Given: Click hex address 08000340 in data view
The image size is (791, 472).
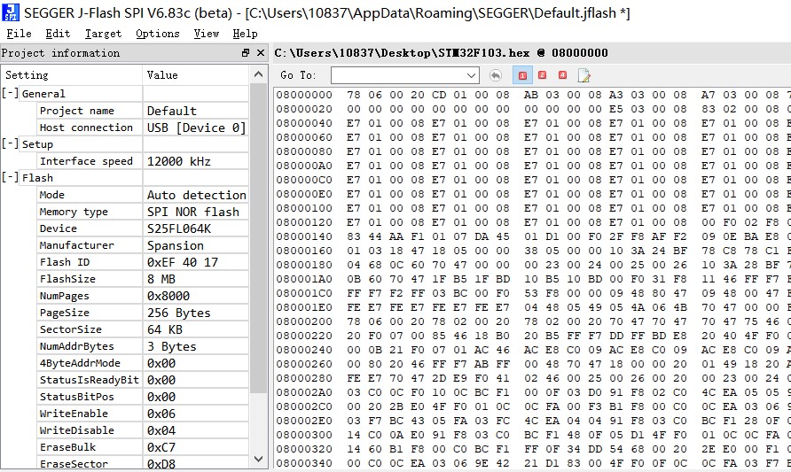Looking at the screenshot, I should [x=304, y=463].
